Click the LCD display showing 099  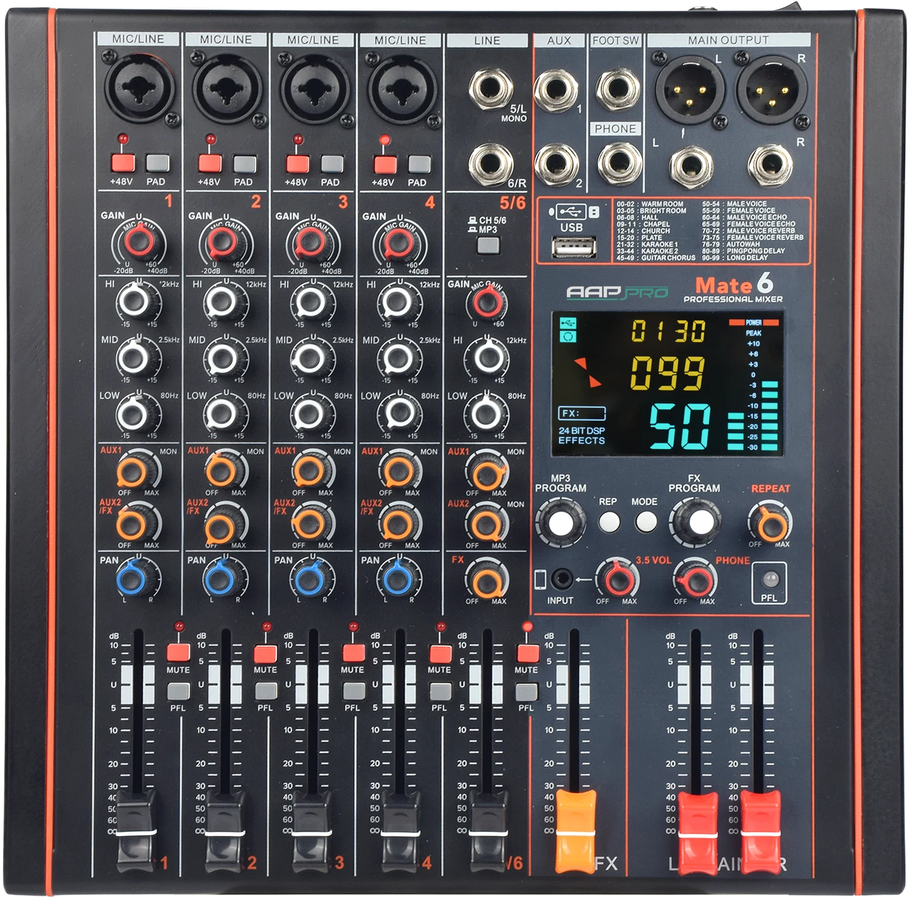point(667,384)
